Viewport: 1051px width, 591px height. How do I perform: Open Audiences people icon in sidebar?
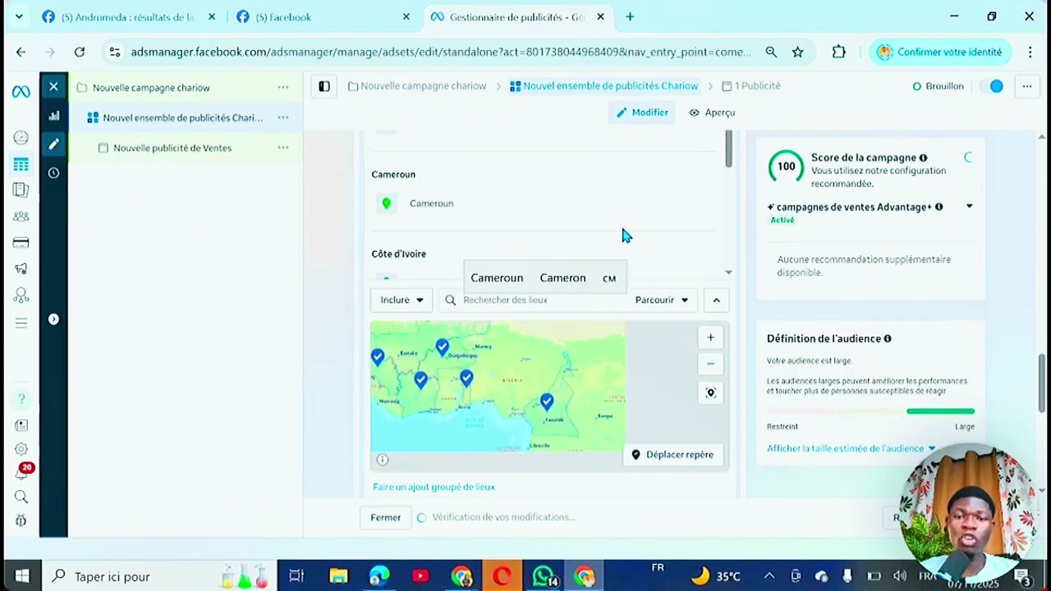(x=21, y=217)
